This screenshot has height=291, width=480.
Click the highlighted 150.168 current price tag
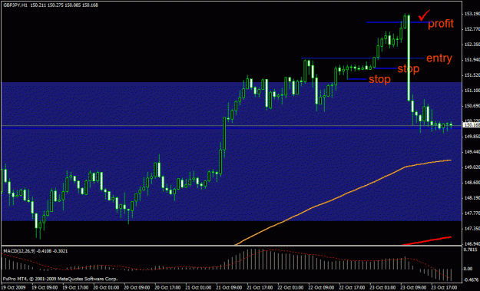tap(472, 125)
